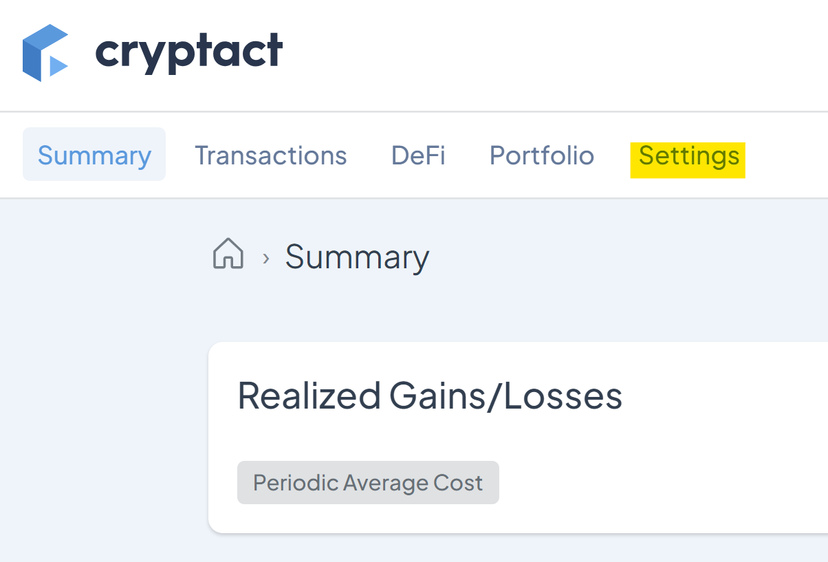Select the gray cost method tag
828x562 pixels.
coord(368,482)
